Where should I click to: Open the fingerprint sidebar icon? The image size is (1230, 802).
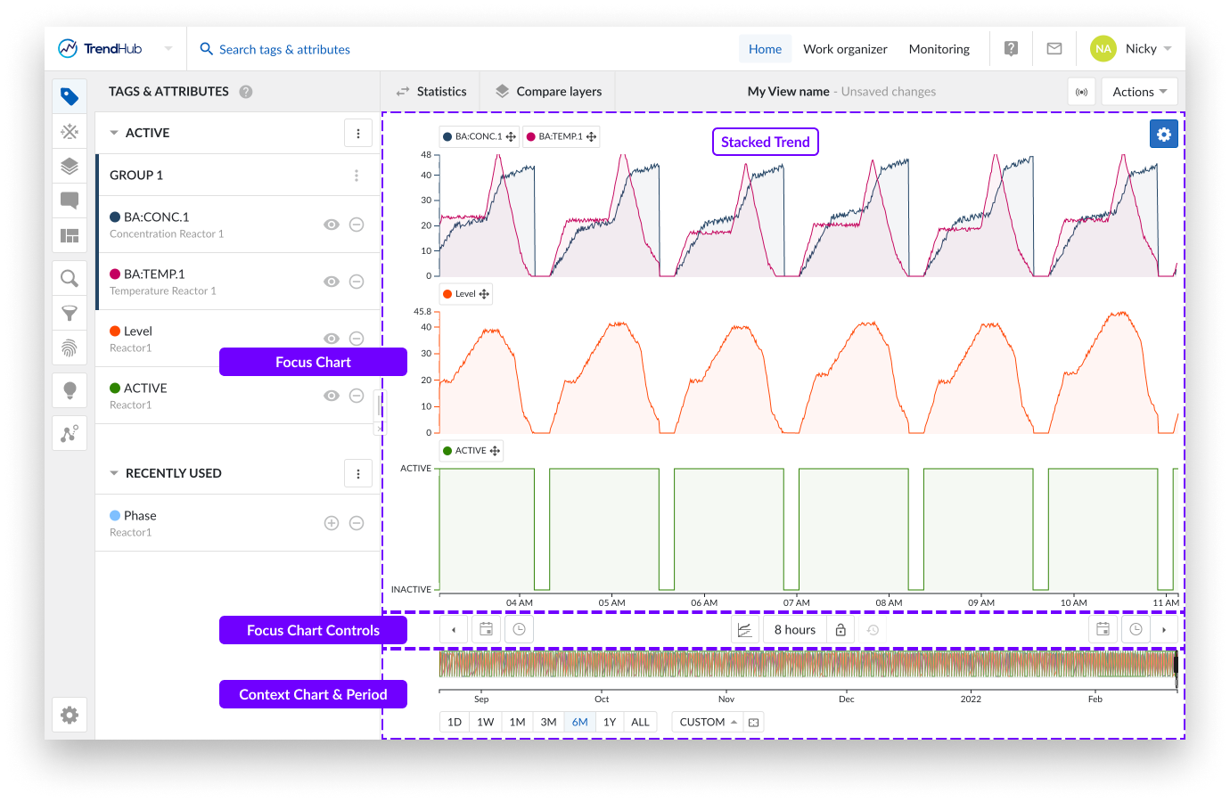[x=70, y=348]
